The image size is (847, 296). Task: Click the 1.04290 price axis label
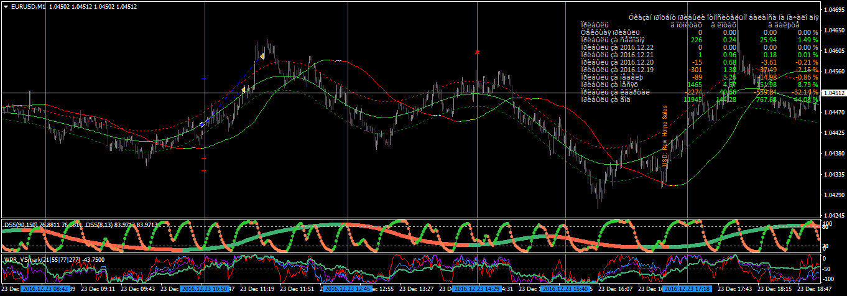coord(834,195)
